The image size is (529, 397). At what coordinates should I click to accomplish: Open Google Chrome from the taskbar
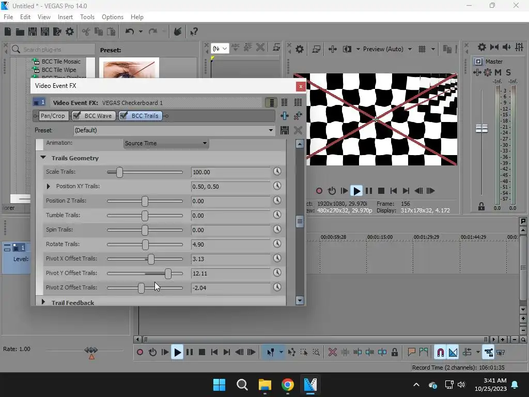(287, 385)
